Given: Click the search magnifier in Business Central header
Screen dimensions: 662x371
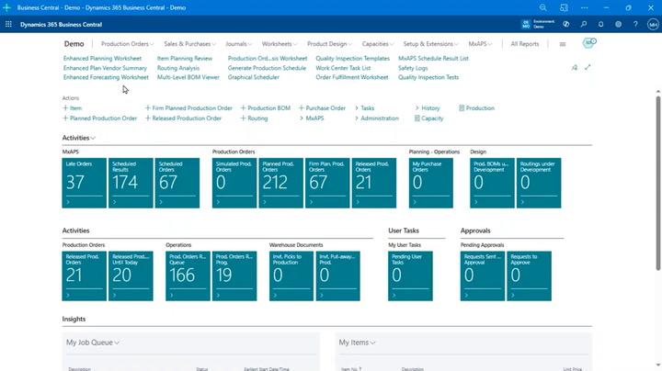Looking at the screenshot, I should (584, 25).
